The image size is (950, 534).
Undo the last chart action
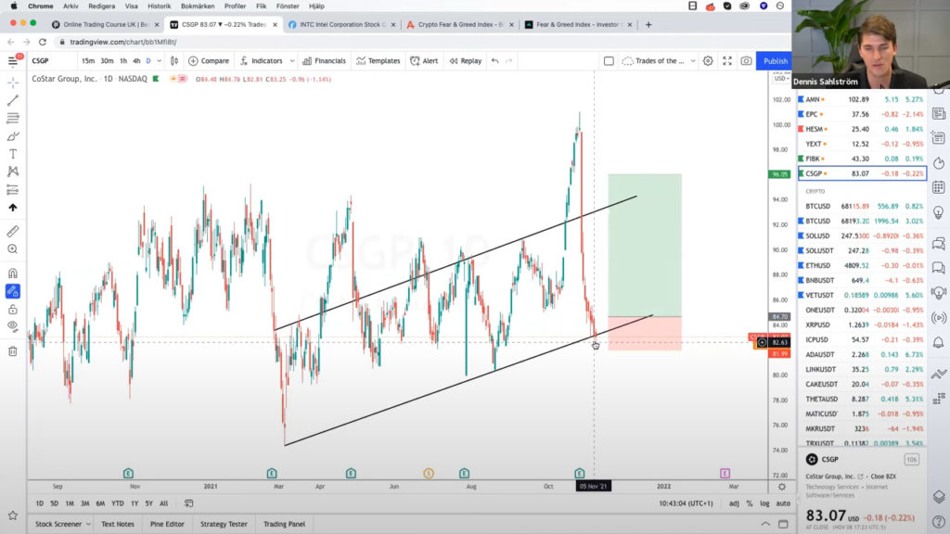pos(495,60)
